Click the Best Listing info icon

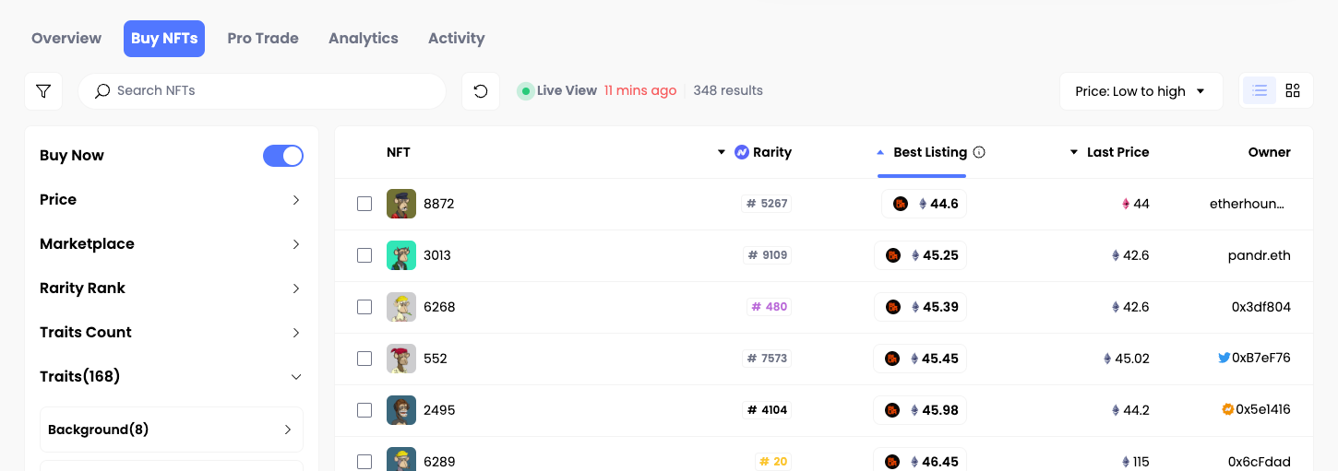coord(979,152)
